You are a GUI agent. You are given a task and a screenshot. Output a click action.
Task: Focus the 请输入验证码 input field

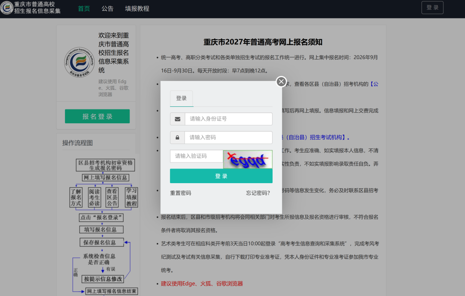[196, 156]
